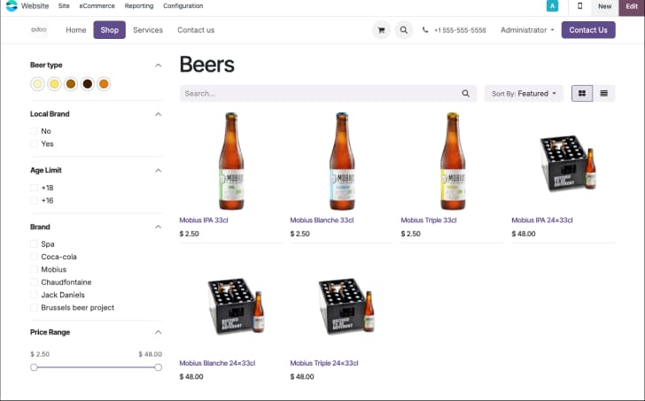645x401 pixels.
Task: Click the odoo logo in site header
Action: coord(39,29)
